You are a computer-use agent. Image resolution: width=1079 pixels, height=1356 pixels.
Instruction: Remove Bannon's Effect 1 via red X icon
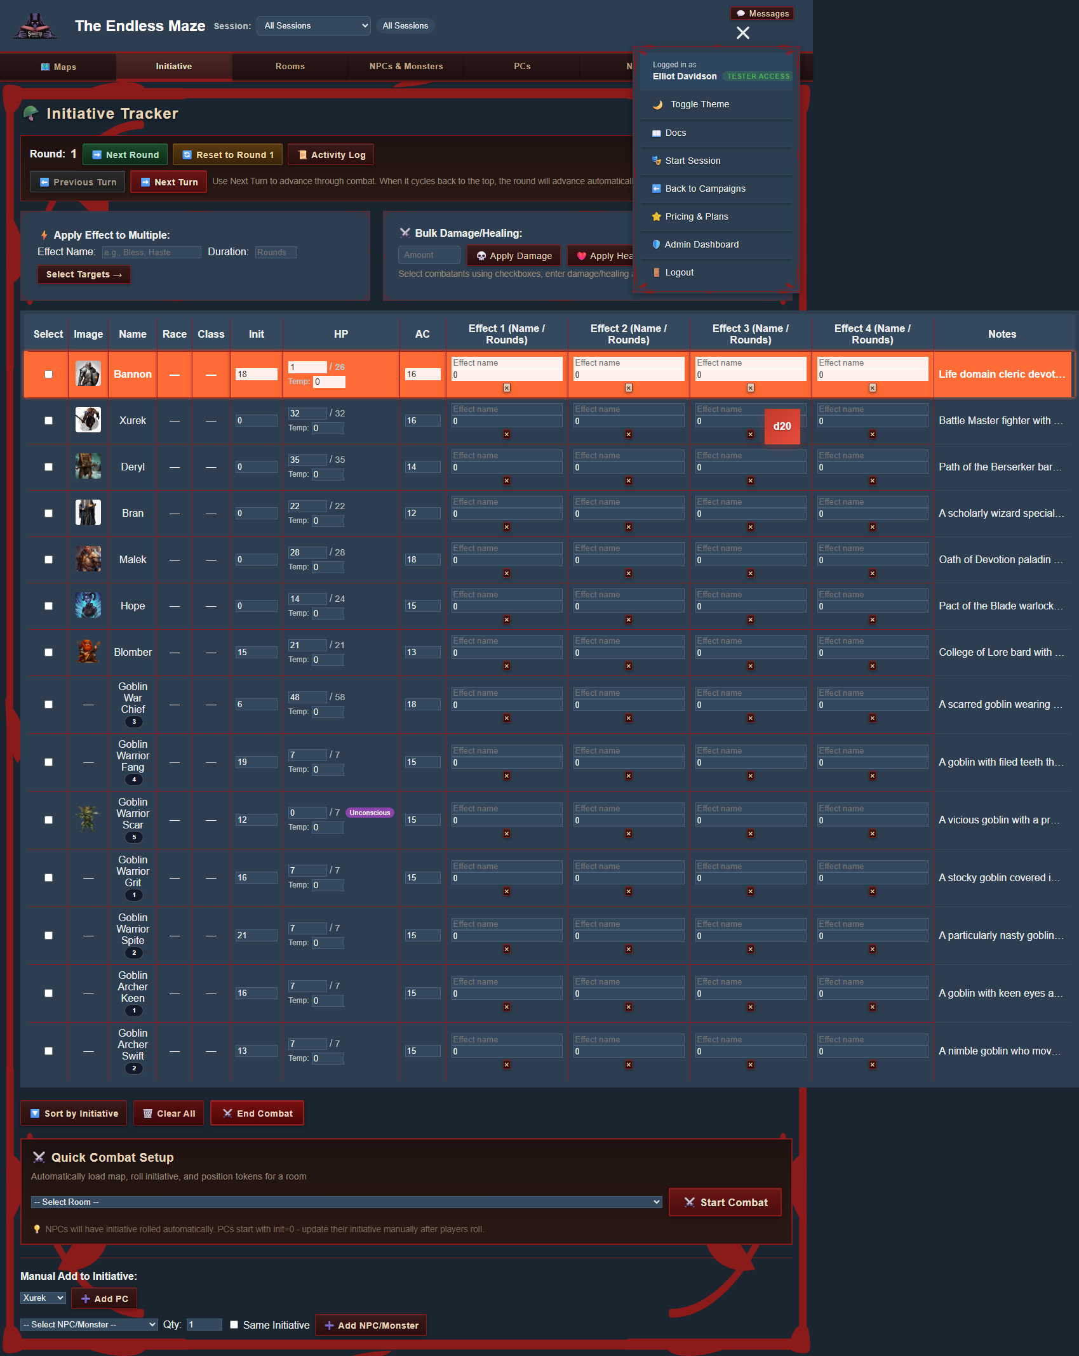(x=507, y=388)
